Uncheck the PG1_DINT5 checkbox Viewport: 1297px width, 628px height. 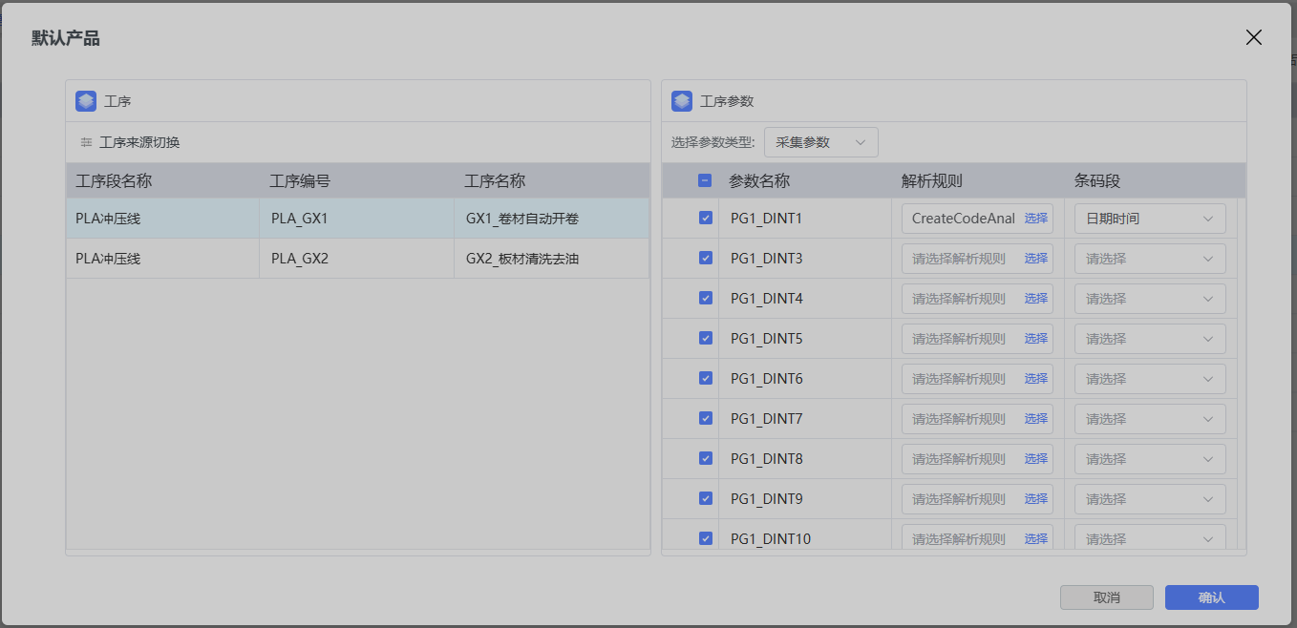click(x=706, y=338)
